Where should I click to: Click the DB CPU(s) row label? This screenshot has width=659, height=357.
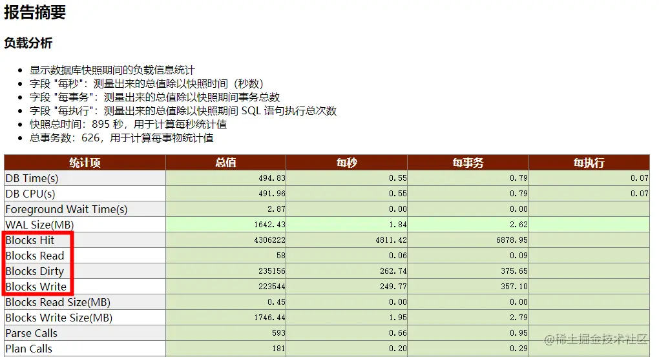30,194
